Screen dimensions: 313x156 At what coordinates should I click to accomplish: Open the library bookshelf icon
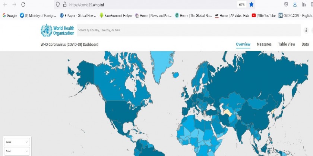pos(304,4)
